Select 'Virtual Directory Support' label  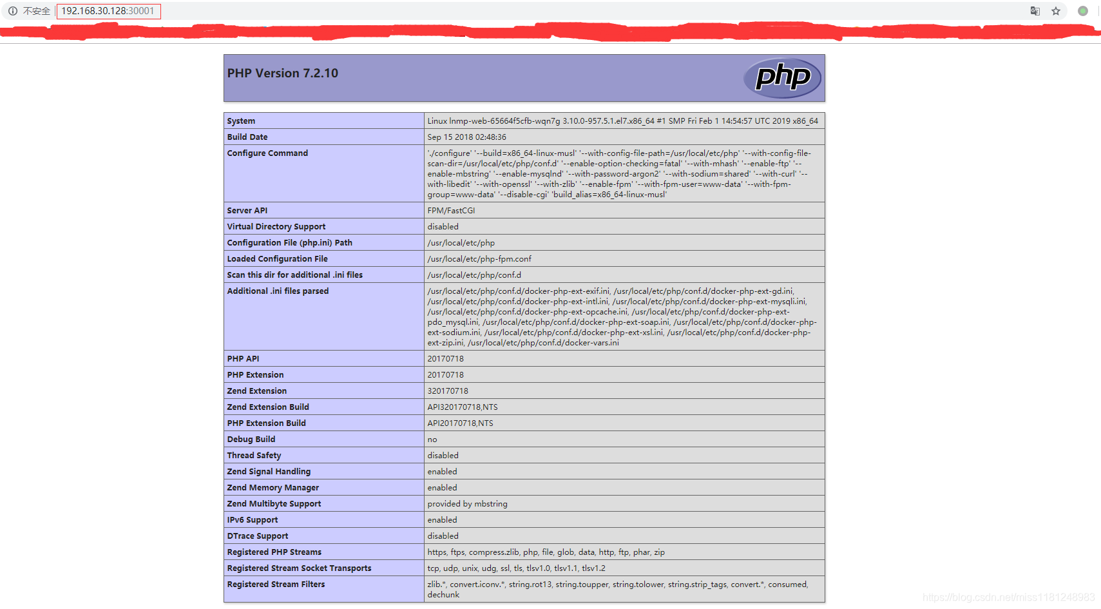click(276, 227)
